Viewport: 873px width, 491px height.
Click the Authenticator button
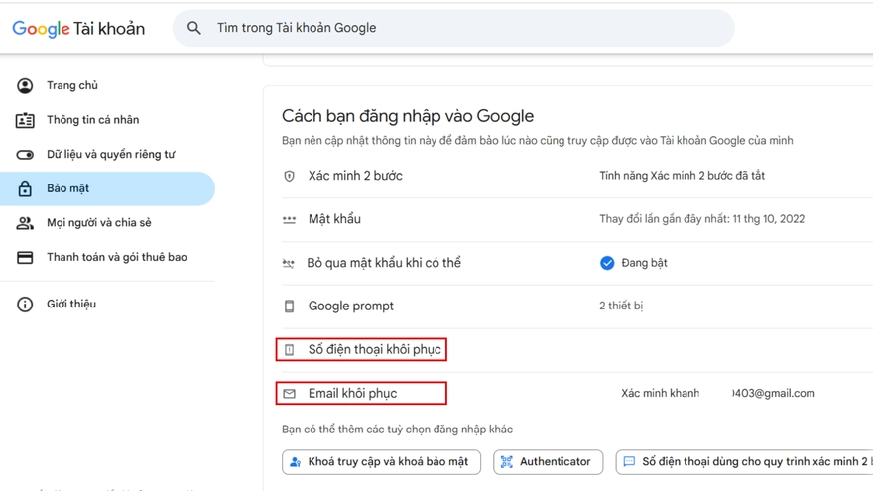click(x=548, y=462)
